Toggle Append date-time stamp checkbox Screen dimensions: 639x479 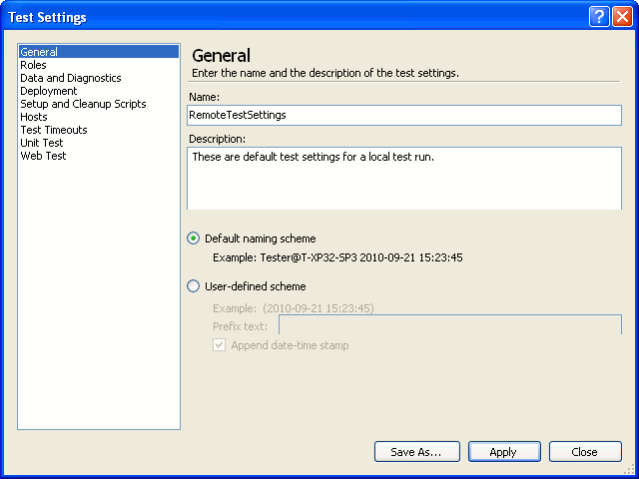pos(220,345)
